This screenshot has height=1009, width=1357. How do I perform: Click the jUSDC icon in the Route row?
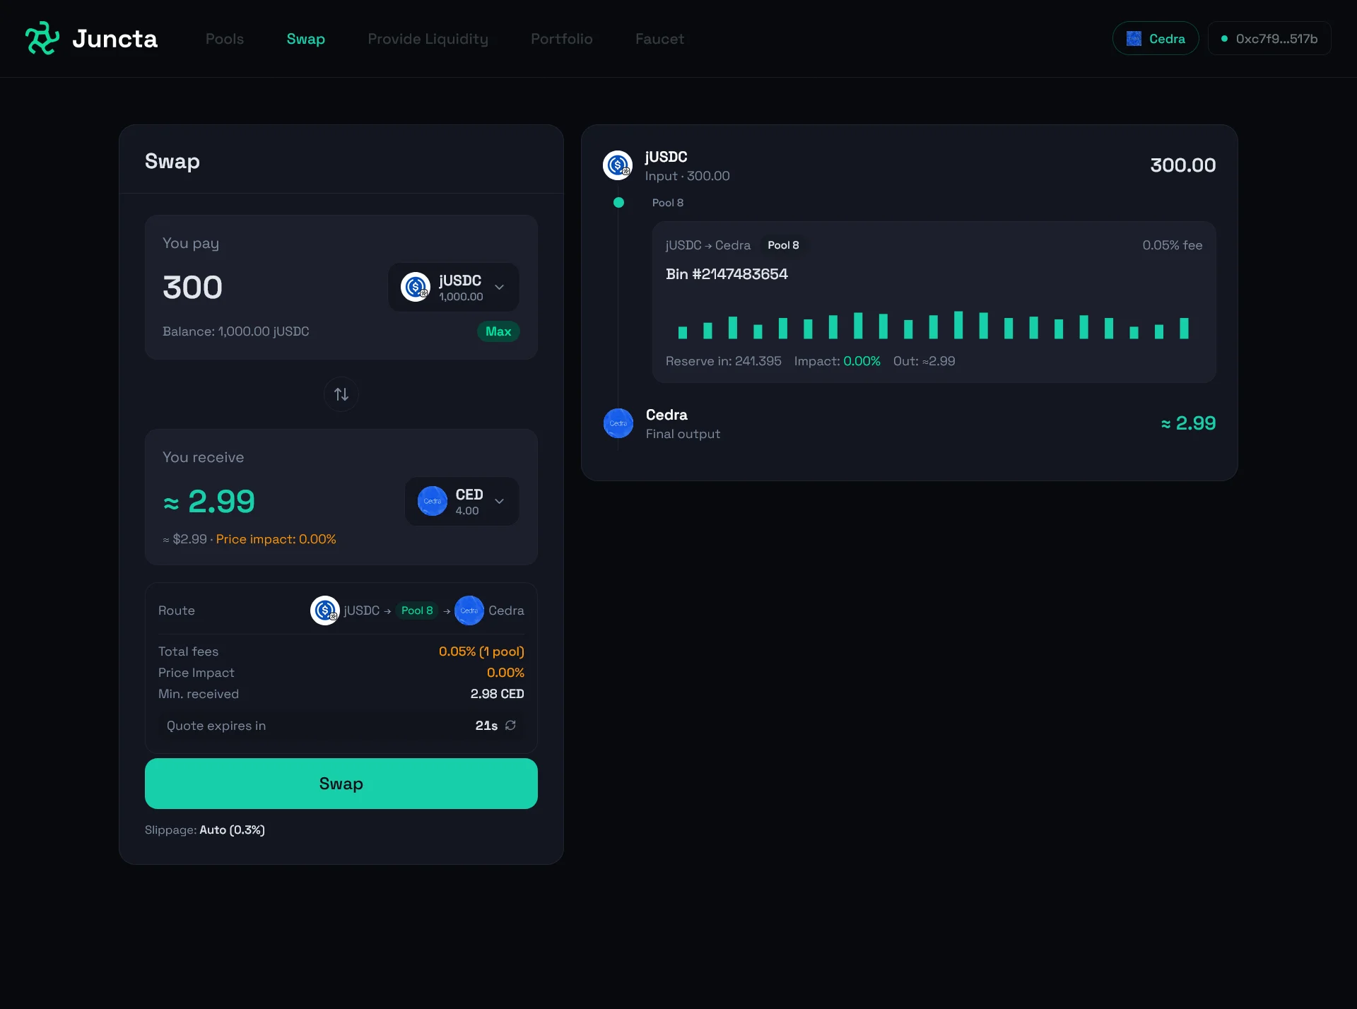[325, 610]
